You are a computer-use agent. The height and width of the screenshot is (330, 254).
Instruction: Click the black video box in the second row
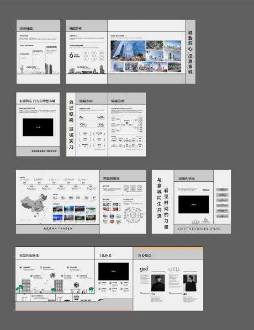tap(38, 127)
